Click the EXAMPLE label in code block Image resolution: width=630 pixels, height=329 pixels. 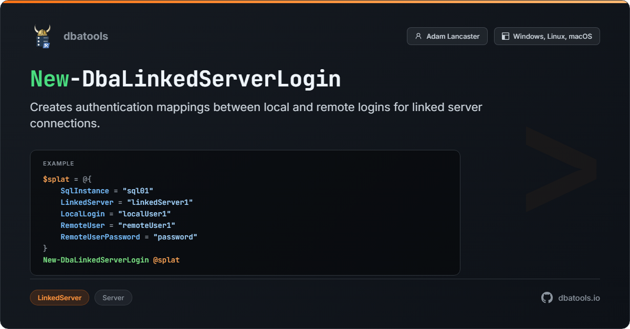click(58, 163)
